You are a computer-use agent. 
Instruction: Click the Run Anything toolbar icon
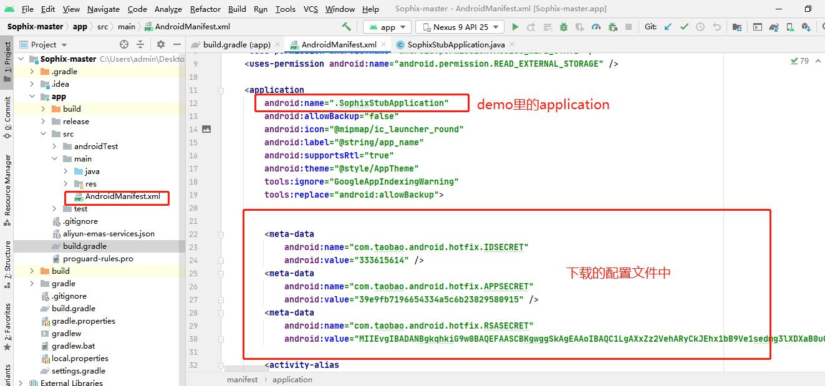click(x=758, y=27)
